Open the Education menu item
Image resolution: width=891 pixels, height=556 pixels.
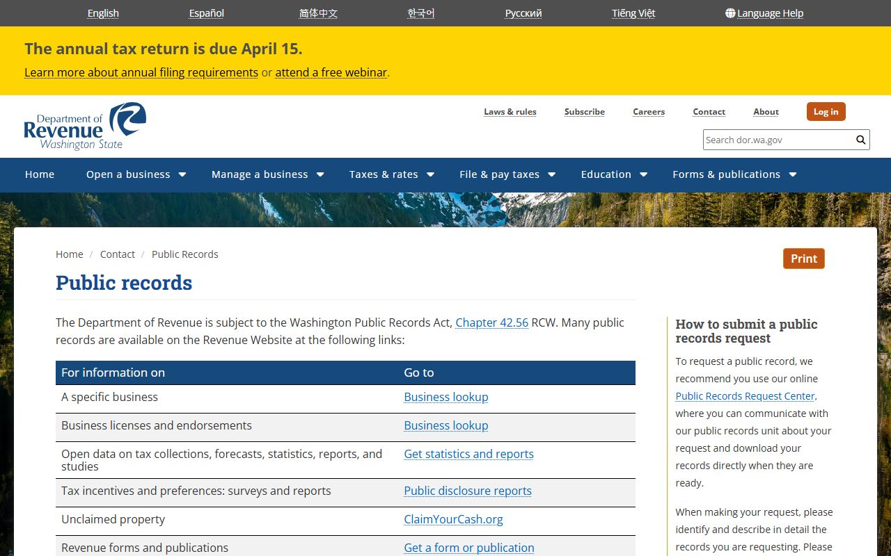[606, 174]
